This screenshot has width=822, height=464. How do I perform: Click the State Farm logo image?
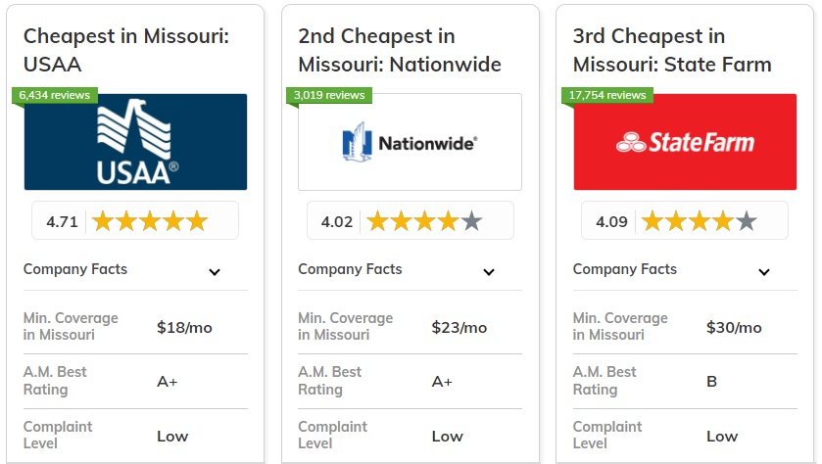[685, 142]
